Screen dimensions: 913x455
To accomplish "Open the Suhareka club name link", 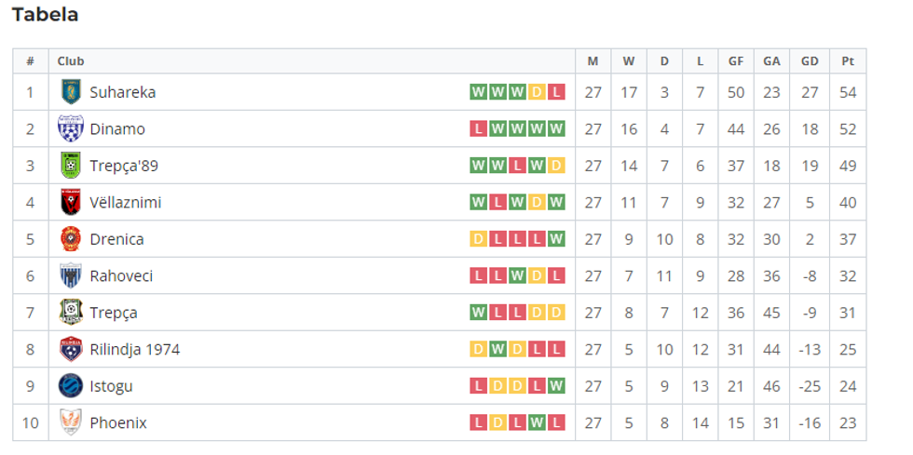I will (x=122, y=92).
